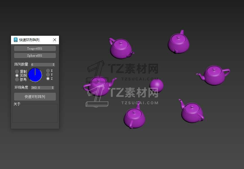Click the Sphere001 pick button

(x=35, y=55)
